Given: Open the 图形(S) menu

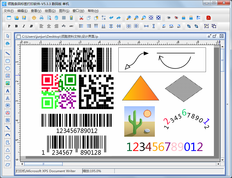Looking at the screenshot, I should click(64, 11).
